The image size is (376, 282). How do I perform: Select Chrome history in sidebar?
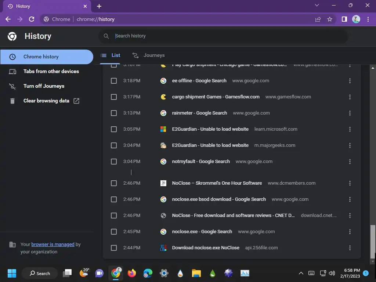[47, 57]
